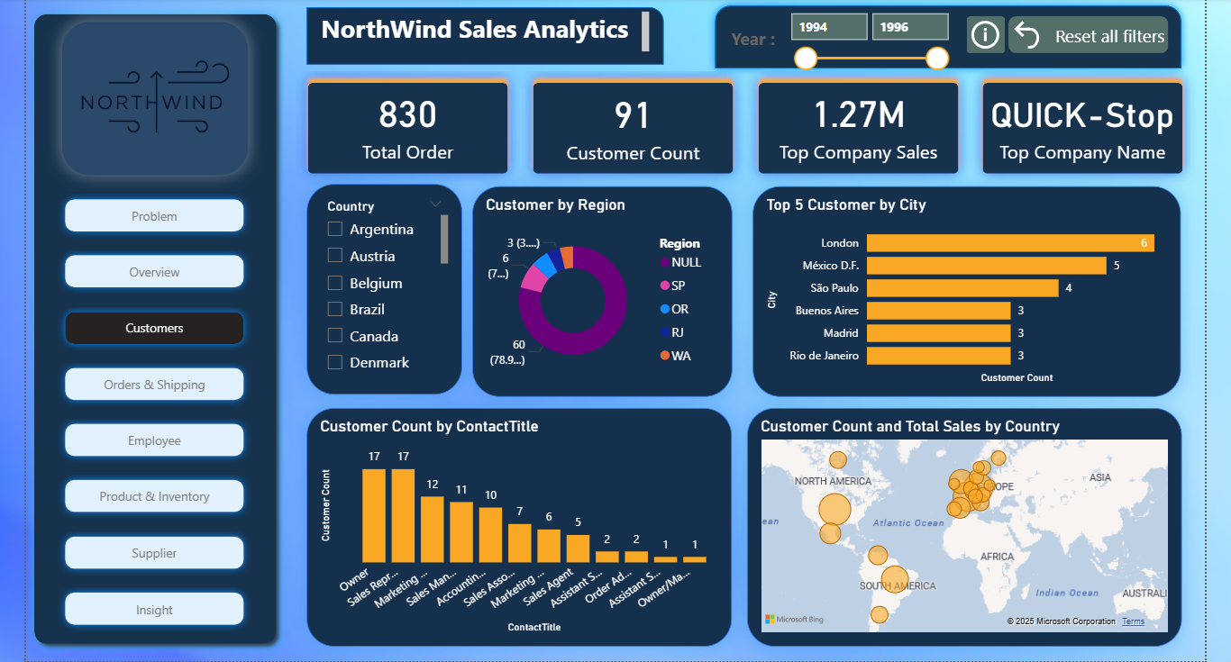The width and height of the screenshot is (1231, 662).
Task: Click the Microsoft Bing logo on map
Action: click(x=794, y=620)
